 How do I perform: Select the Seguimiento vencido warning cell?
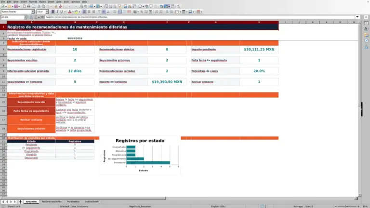point(31,102)
